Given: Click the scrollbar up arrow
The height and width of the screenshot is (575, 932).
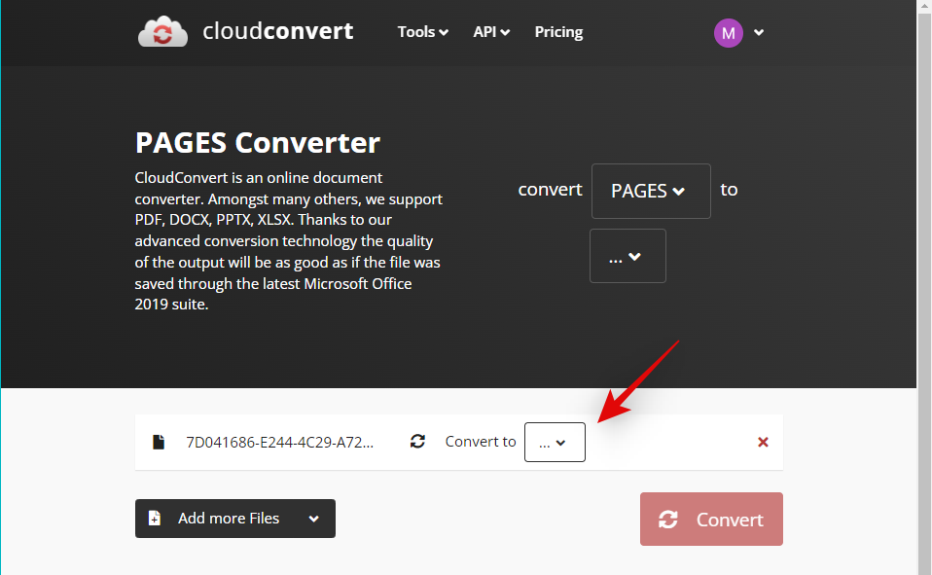Looking at the screenshot, I should pyautogui.click(x=924, y=8).
